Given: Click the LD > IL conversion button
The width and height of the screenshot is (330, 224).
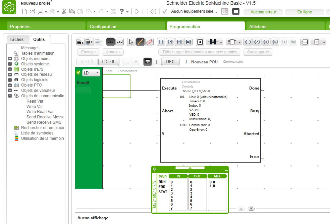Looking at the screenshot, I should [x=109, y=62].
